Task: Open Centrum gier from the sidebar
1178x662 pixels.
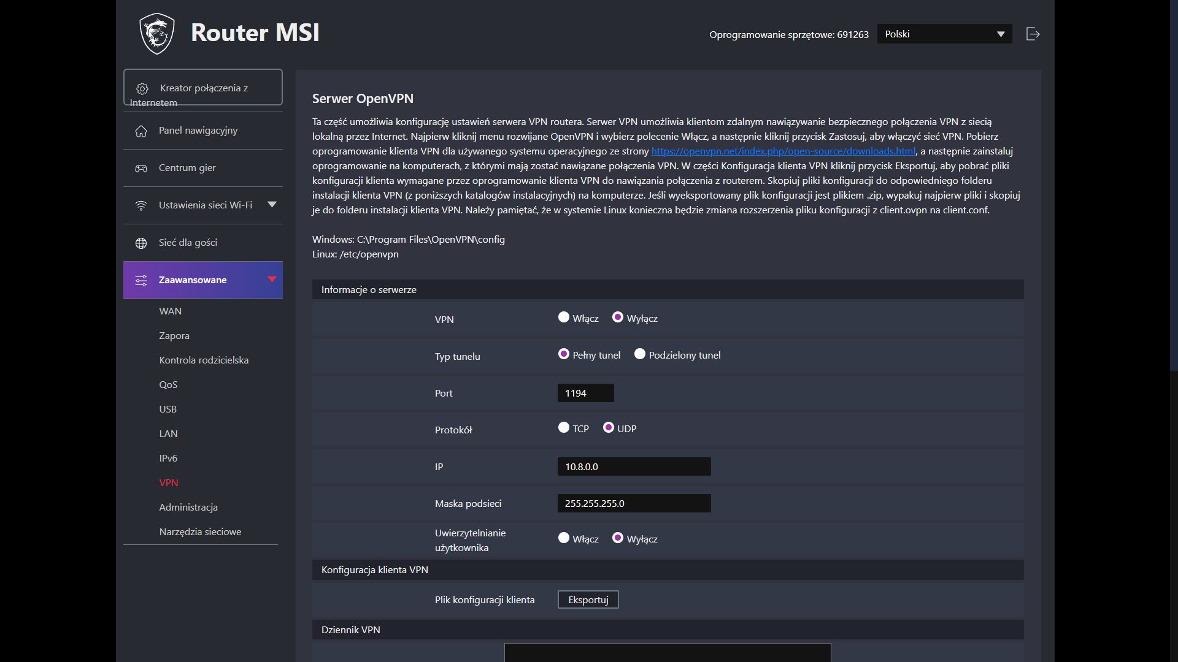Action: click(x=203, y=168)
